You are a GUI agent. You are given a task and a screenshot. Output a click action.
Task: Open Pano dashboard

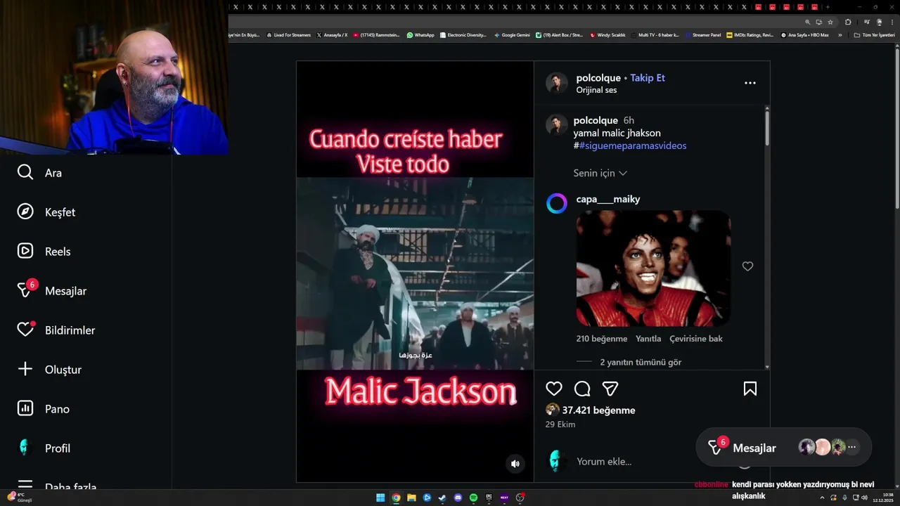pos(43,409)
